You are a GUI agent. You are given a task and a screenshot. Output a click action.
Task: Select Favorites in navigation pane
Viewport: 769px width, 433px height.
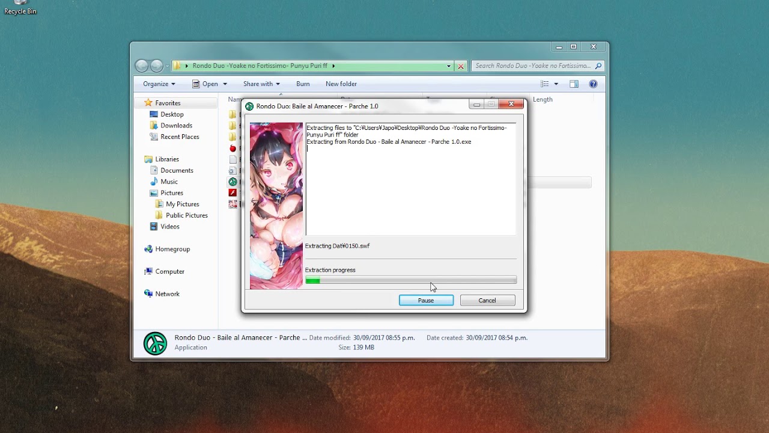(x=168, y=103)
